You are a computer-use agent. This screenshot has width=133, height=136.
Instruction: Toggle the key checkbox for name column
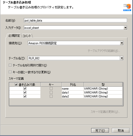tap(51, 89)
